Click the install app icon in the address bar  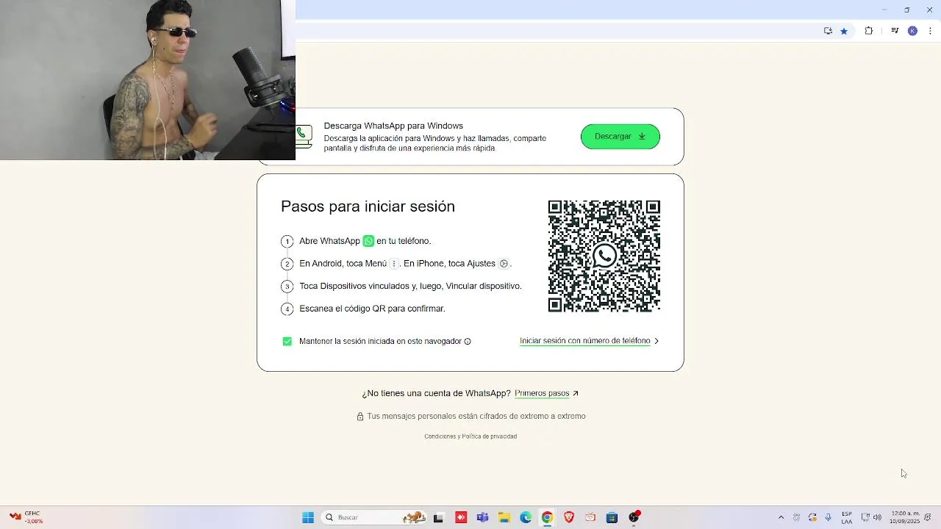(x=828, y=31)
